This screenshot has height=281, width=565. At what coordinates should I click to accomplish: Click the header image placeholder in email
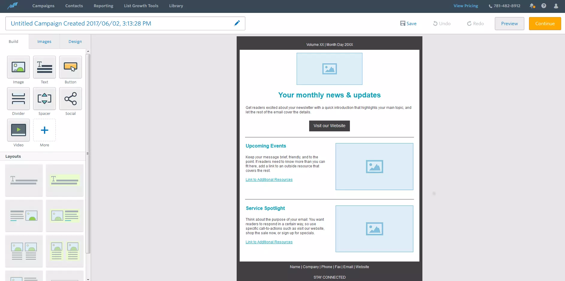tap(329, 69)
